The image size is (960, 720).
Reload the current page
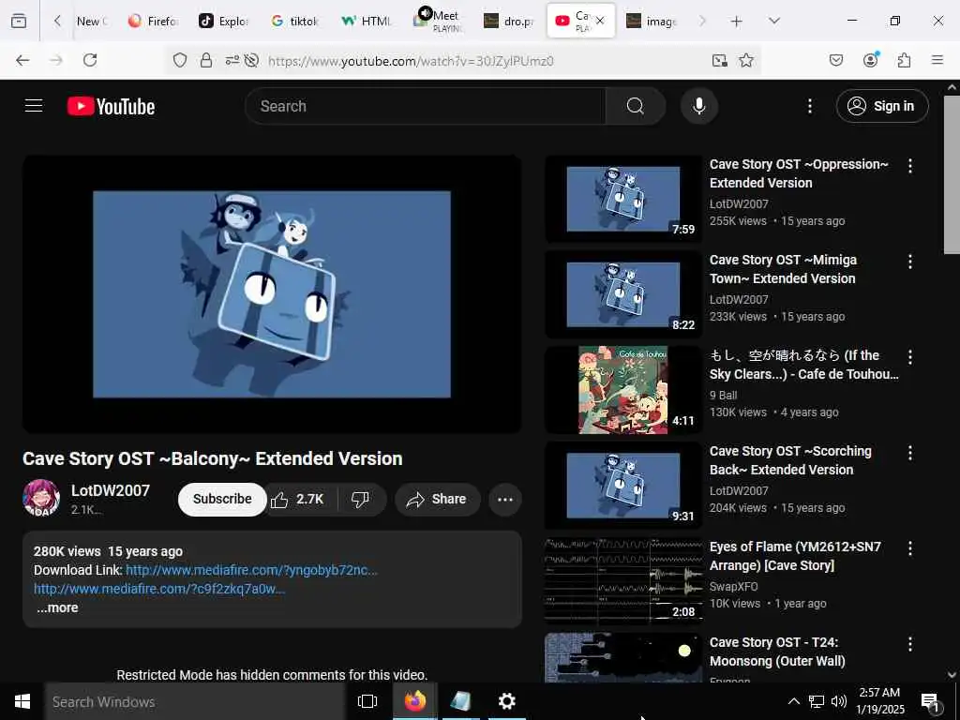click(x=90, y=60)
